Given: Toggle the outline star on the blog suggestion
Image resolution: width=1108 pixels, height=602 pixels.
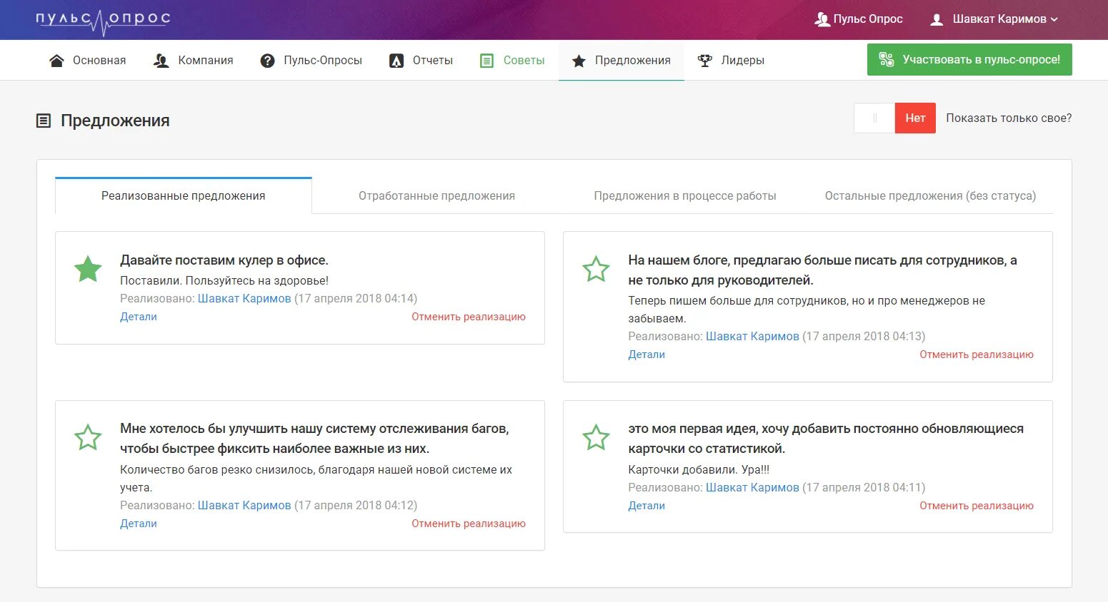Looking at the screenshot, I should 596,269.
